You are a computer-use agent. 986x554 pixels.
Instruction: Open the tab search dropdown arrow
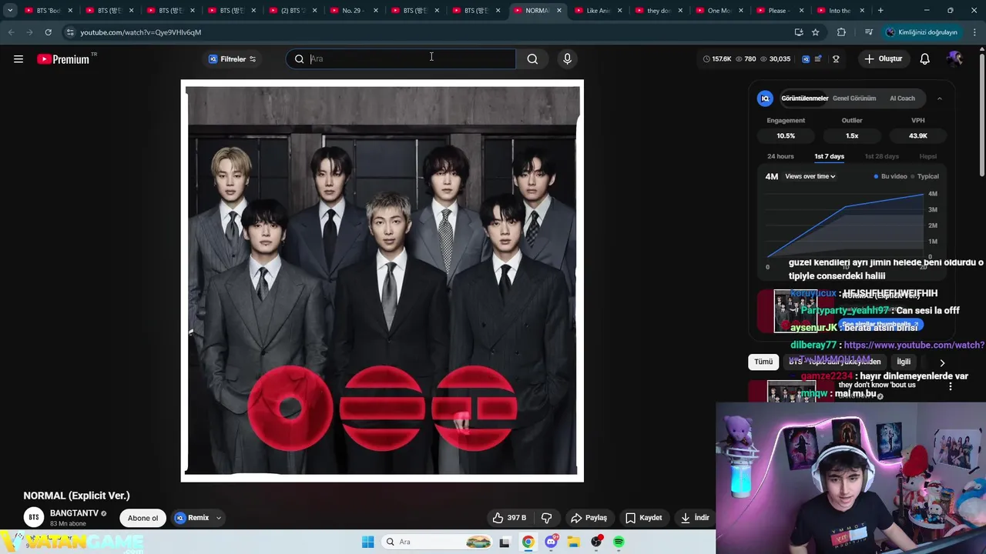10,11
